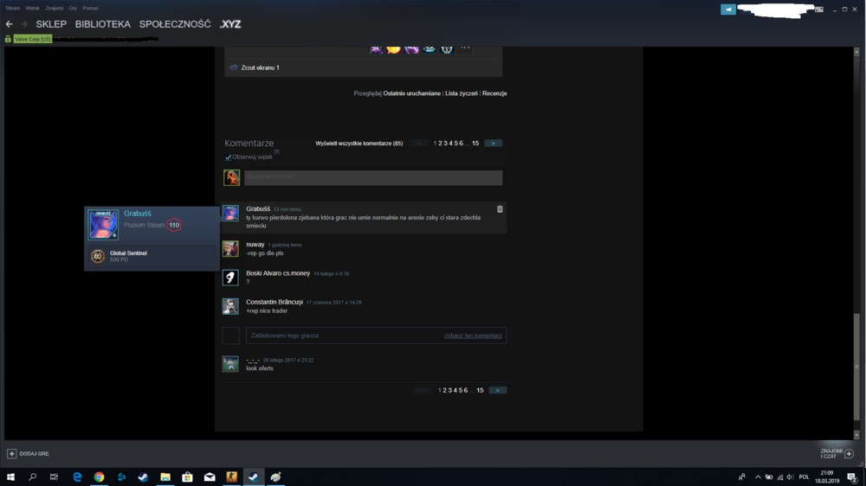Viewport: 866px width, 486px height.
Task: Go to page 15 above comment box
Action: click(475, 144)
